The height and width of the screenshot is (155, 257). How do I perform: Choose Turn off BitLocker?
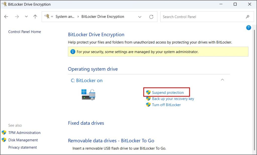coord(166,105)
